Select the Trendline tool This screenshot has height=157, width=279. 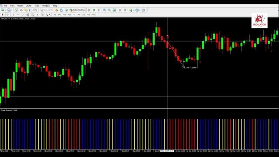coord(23,14)
